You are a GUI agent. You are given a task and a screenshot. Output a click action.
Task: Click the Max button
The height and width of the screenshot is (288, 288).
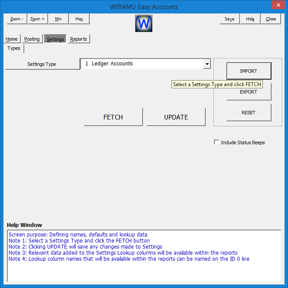pyautogui.click(x=79, y=19)
